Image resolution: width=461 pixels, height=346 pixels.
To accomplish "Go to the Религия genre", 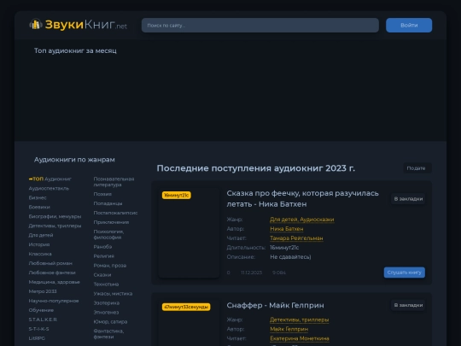I will [104, 256].
